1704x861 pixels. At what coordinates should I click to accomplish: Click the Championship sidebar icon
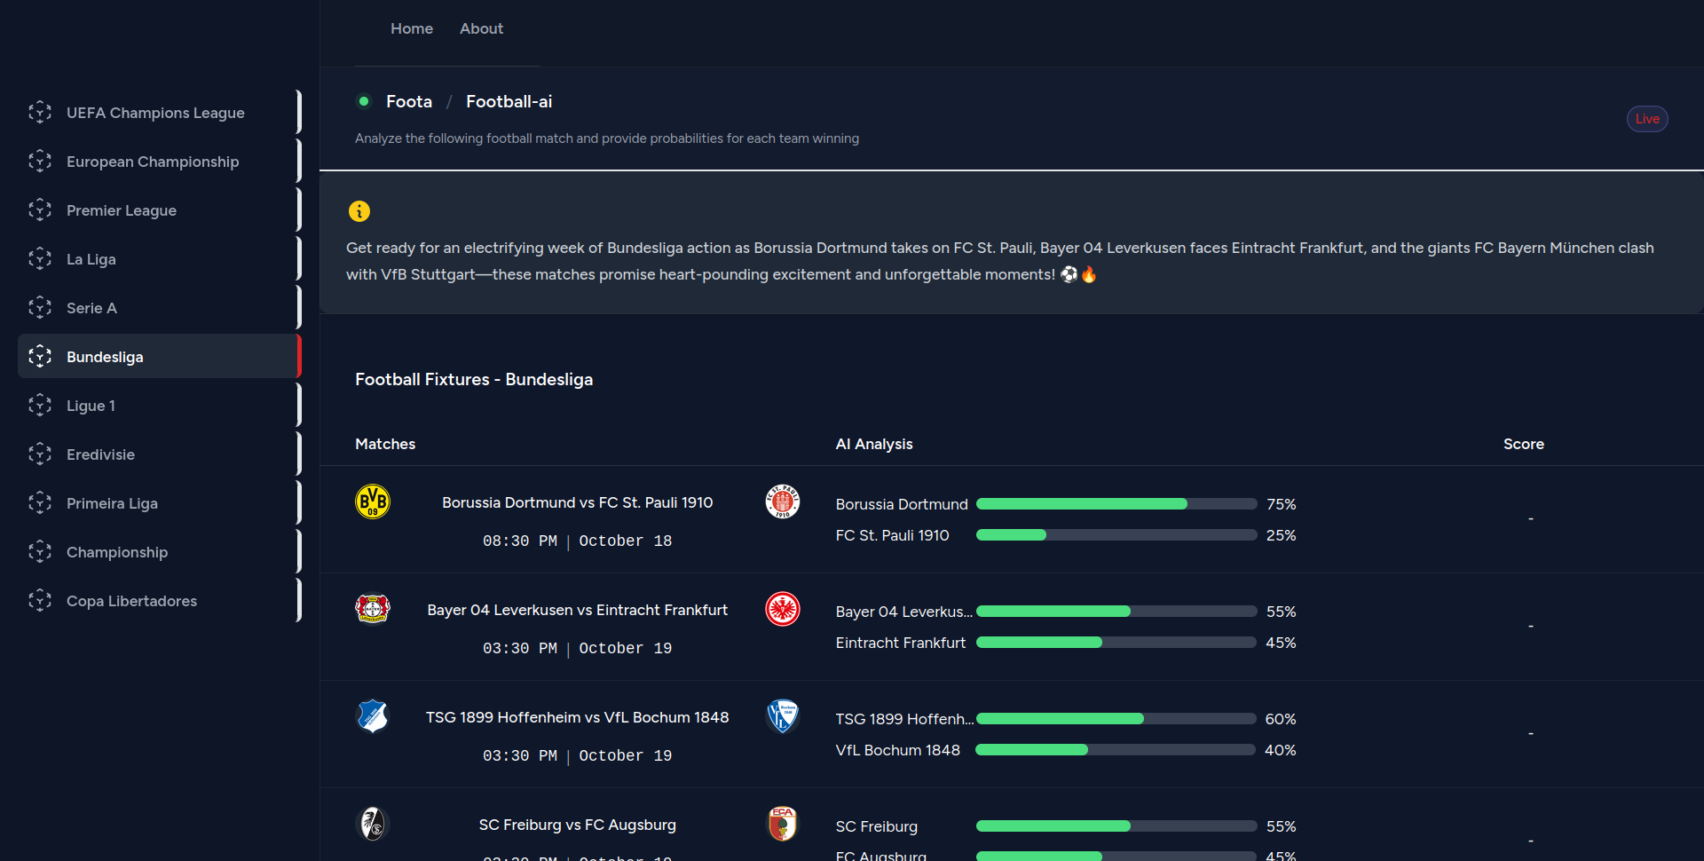(x=40, y=551)
